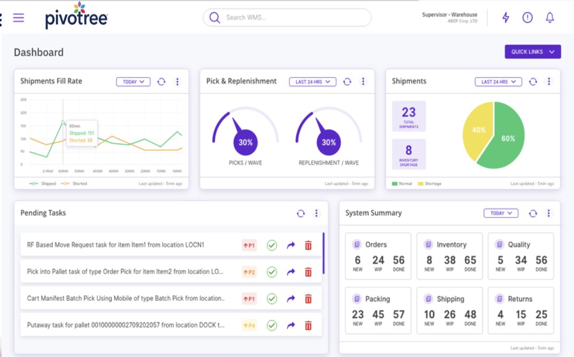Click the lightning bolt quick actions icon
Viewport: 574px width, 357px height.
(506, 18)
